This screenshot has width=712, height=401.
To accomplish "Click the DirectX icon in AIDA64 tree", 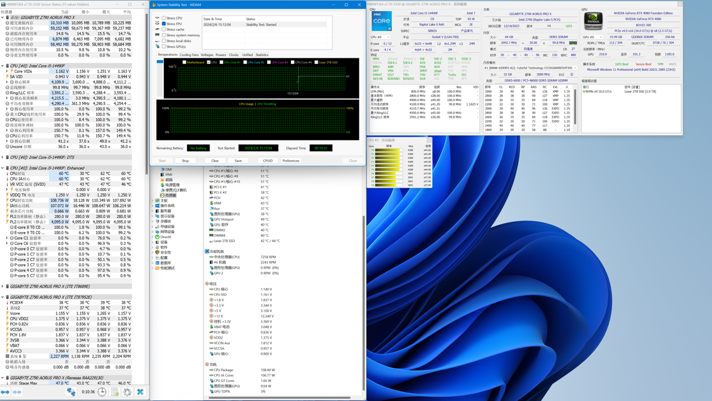I will 158,237.
